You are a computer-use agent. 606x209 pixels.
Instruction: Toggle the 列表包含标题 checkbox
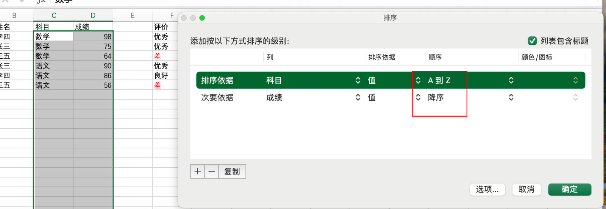(532, 41)
